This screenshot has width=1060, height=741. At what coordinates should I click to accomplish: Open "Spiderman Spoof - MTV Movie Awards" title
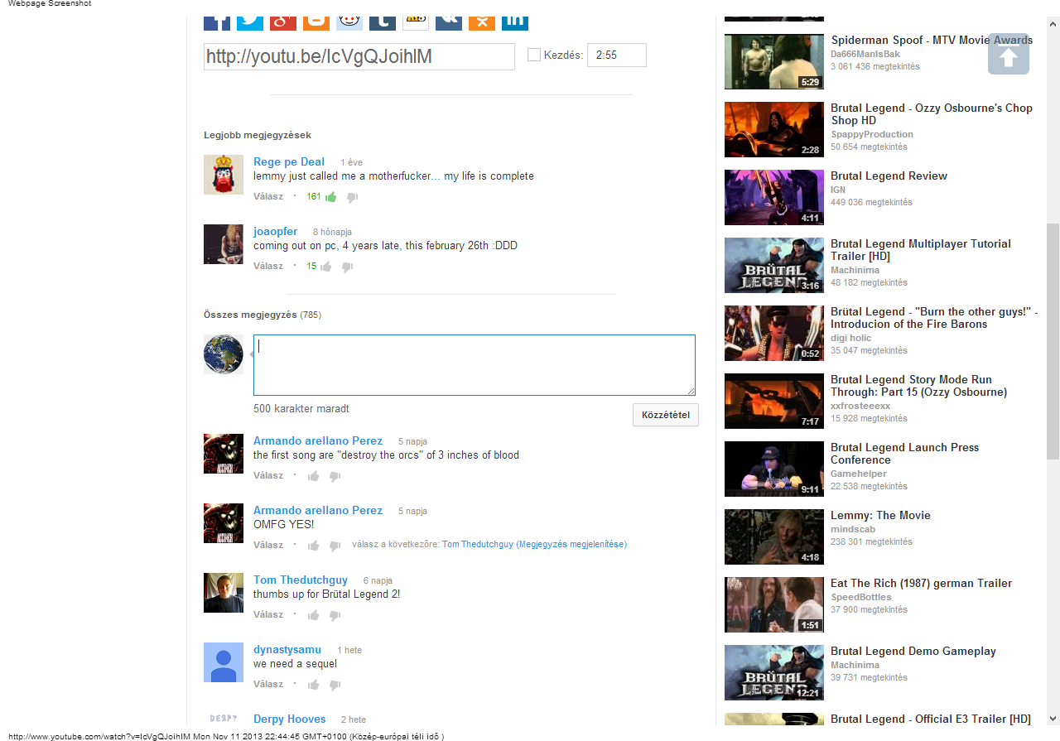coord(932,40)
